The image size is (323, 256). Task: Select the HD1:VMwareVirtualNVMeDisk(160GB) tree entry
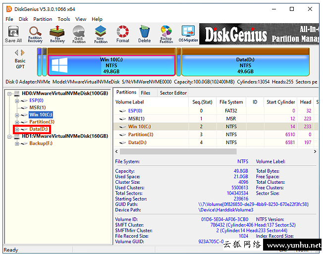point(65,136)
